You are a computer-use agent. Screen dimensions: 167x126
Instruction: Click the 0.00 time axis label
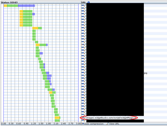click(x=4, y=124)
